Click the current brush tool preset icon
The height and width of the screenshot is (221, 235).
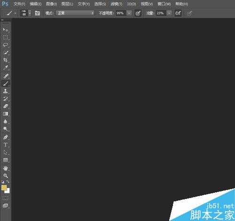[x=9, y=13]
